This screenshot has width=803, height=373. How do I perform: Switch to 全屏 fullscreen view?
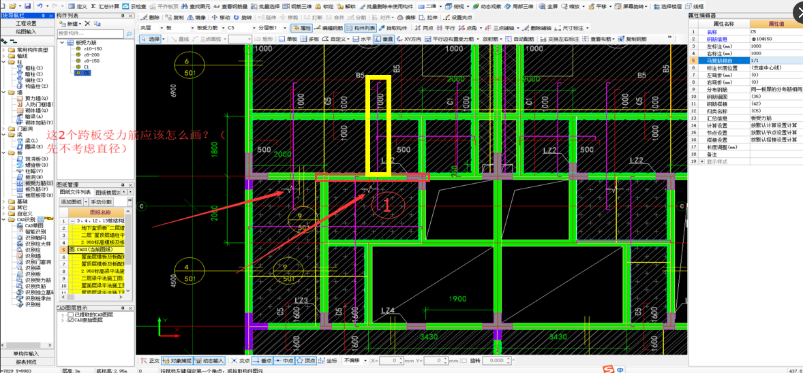(548, 7)
